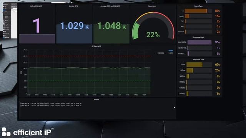Open the Recursion panel title menu
The height and width of the screenshot is (138, 246).
tap(152, 6)
